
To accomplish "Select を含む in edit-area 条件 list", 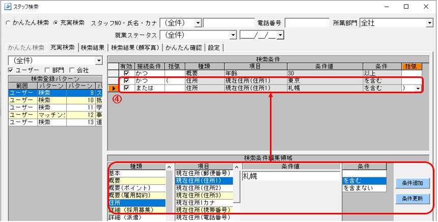I will coord(364,181).
